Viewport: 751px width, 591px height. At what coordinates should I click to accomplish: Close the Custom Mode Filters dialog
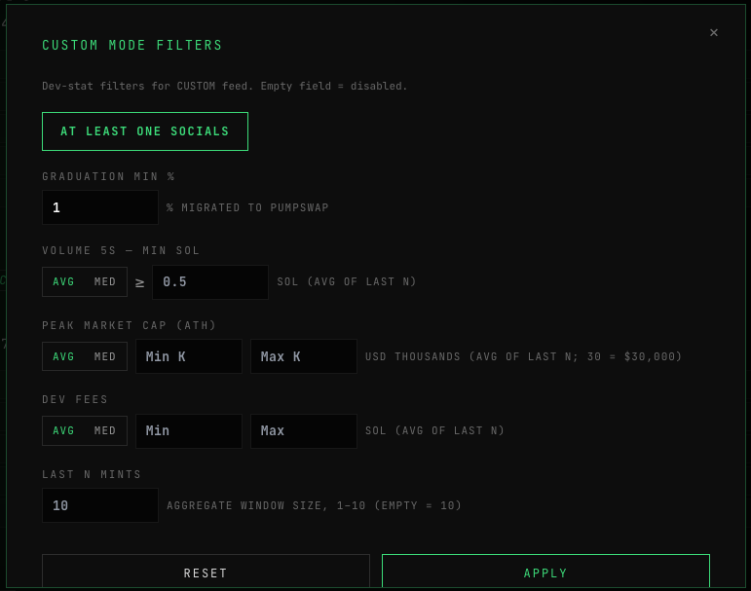tap(714, 32)
